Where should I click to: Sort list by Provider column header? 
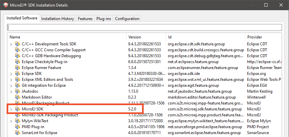click(264, 37)
